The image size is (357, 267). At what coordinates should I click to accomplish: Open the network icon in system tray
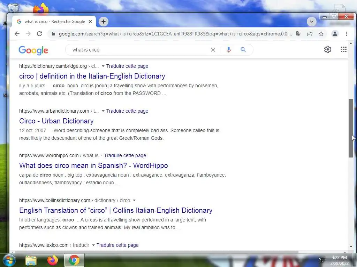point(322,260)
